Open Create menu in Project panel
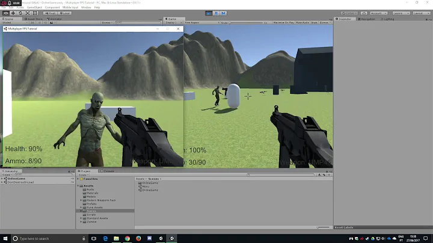This screenshot has height=243, width=433. pyautogui.click(x=83, y=175)
